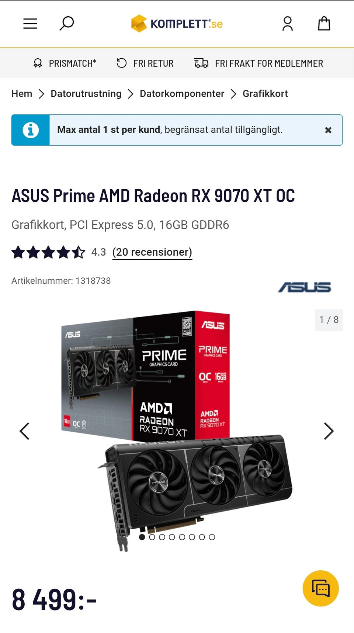Open the shopping bag cart
Screen dimensions: 354x633
pyautogui.click(x=324, y=23)
